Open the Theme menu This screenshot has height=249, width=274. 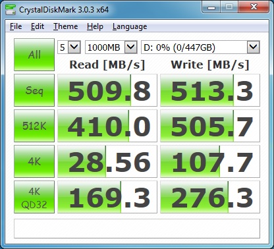coord(66,26)
